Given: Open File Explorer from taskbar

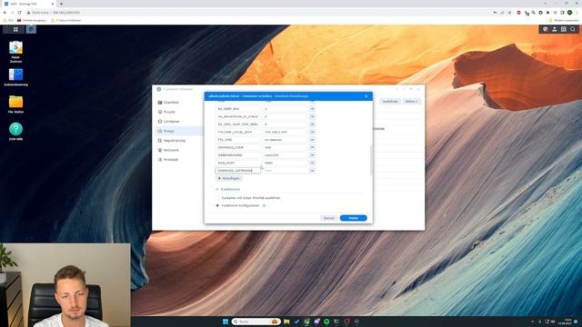Looking at the screenshot, I should (x=286, y=322).
